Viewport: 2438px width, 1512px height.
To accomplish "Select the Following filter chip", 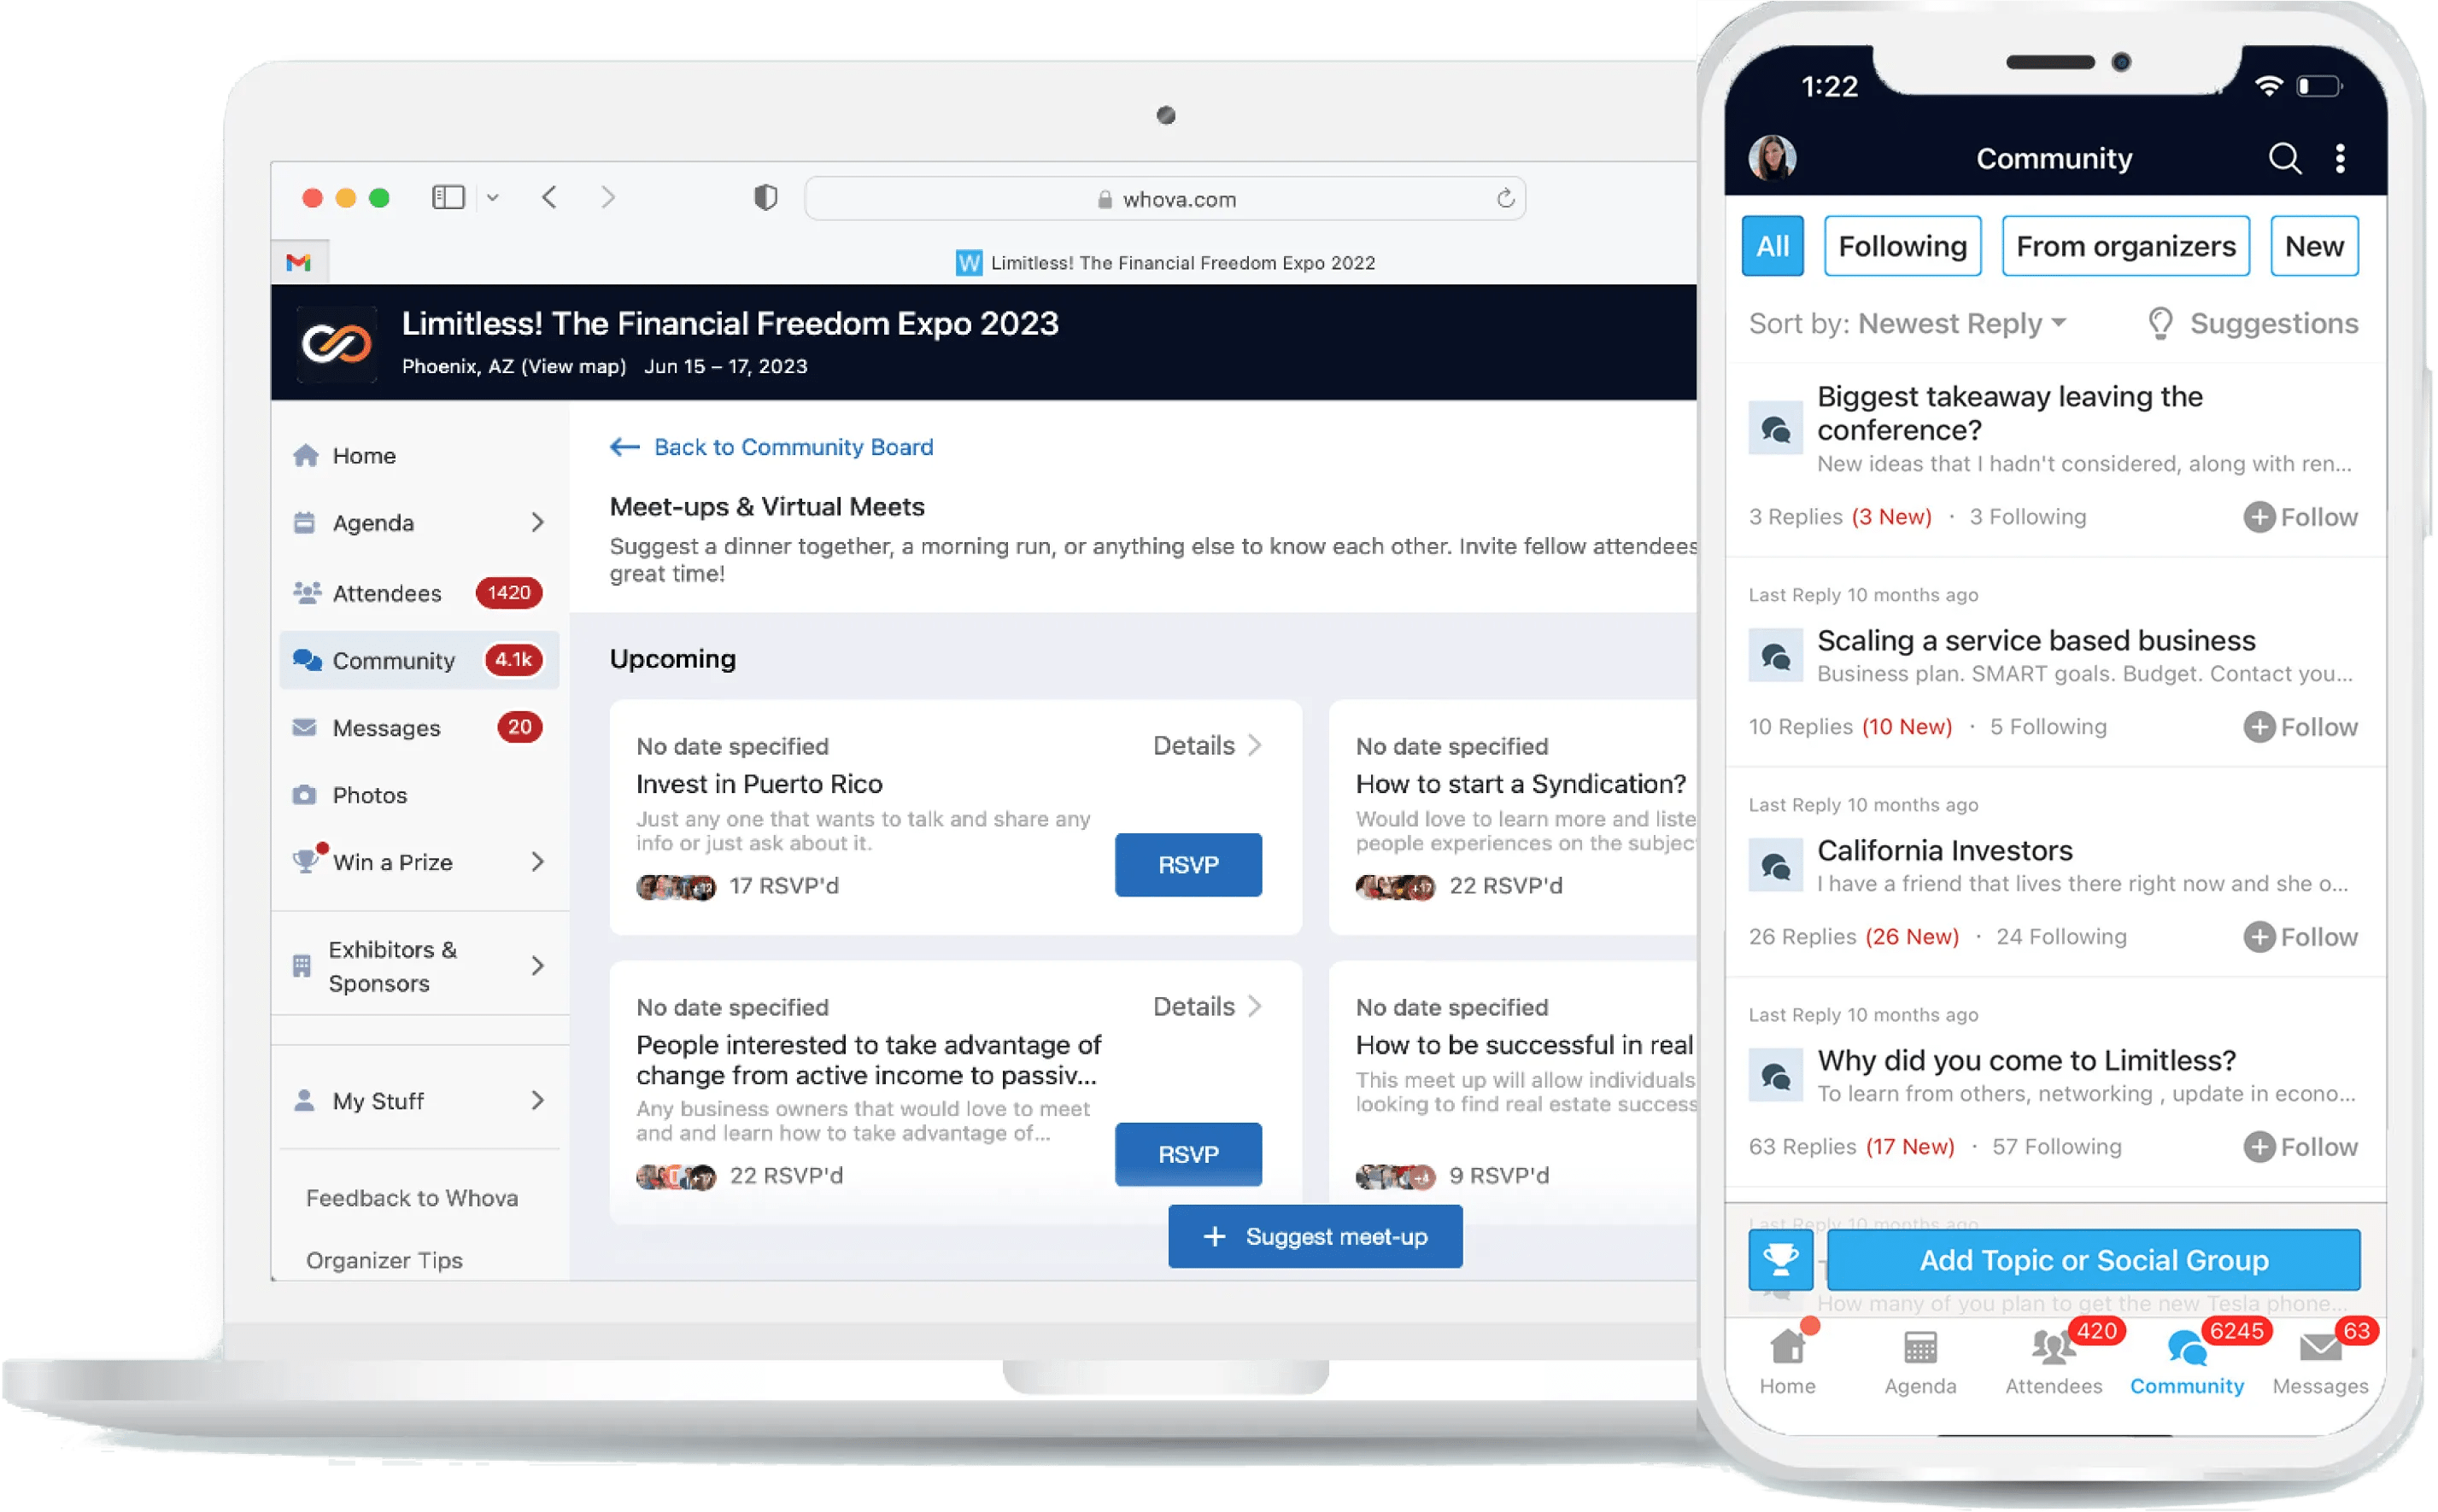I will (1902, 246).
